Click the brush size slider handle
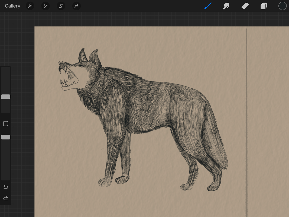This screenshot has width=289, height=217. 6,97
